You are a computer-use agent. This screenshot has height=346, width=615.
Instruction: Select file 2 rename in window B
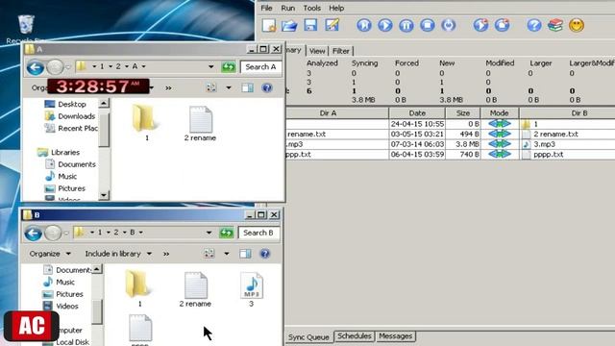(195, 289)
